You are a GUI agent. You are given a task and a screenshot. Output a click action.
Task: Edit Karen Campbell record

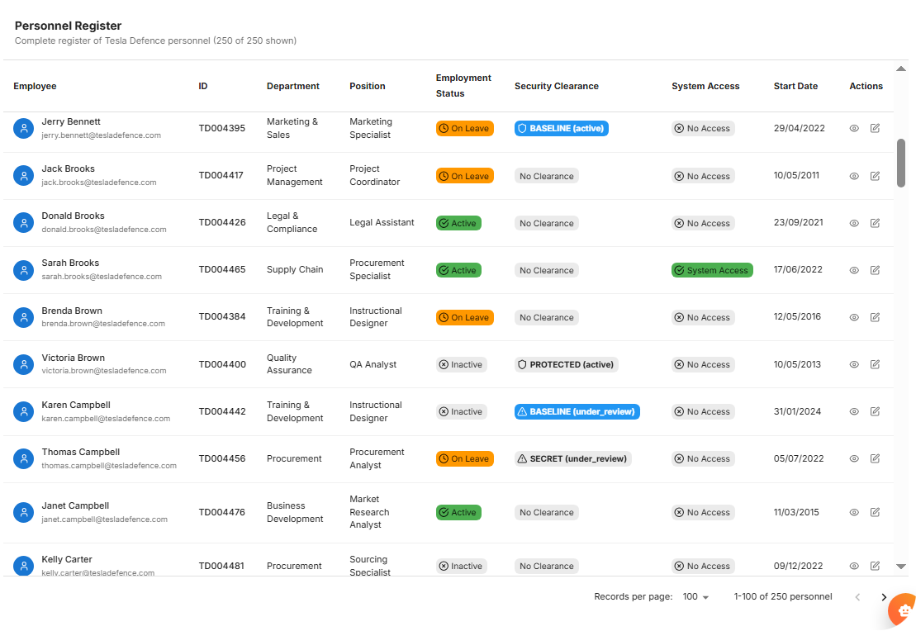(x=875, y=412)
